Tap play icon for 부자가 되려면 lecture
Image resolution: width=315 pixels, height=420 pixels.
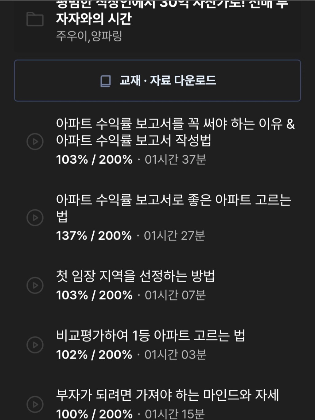35,404
